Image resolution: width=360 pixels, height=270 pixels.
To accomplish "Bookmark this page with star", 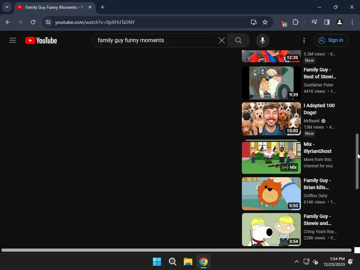I will click(x=265, y=22).
